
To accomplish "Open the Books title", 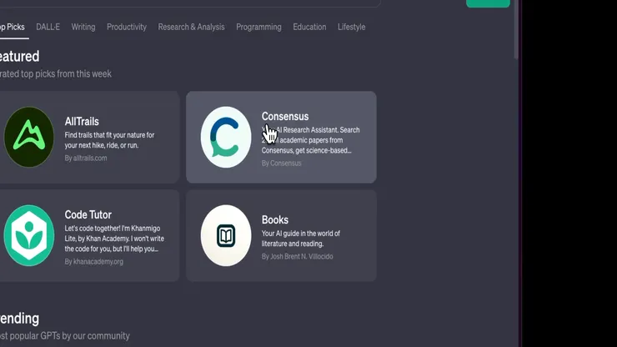I will [x=275, y=219].
